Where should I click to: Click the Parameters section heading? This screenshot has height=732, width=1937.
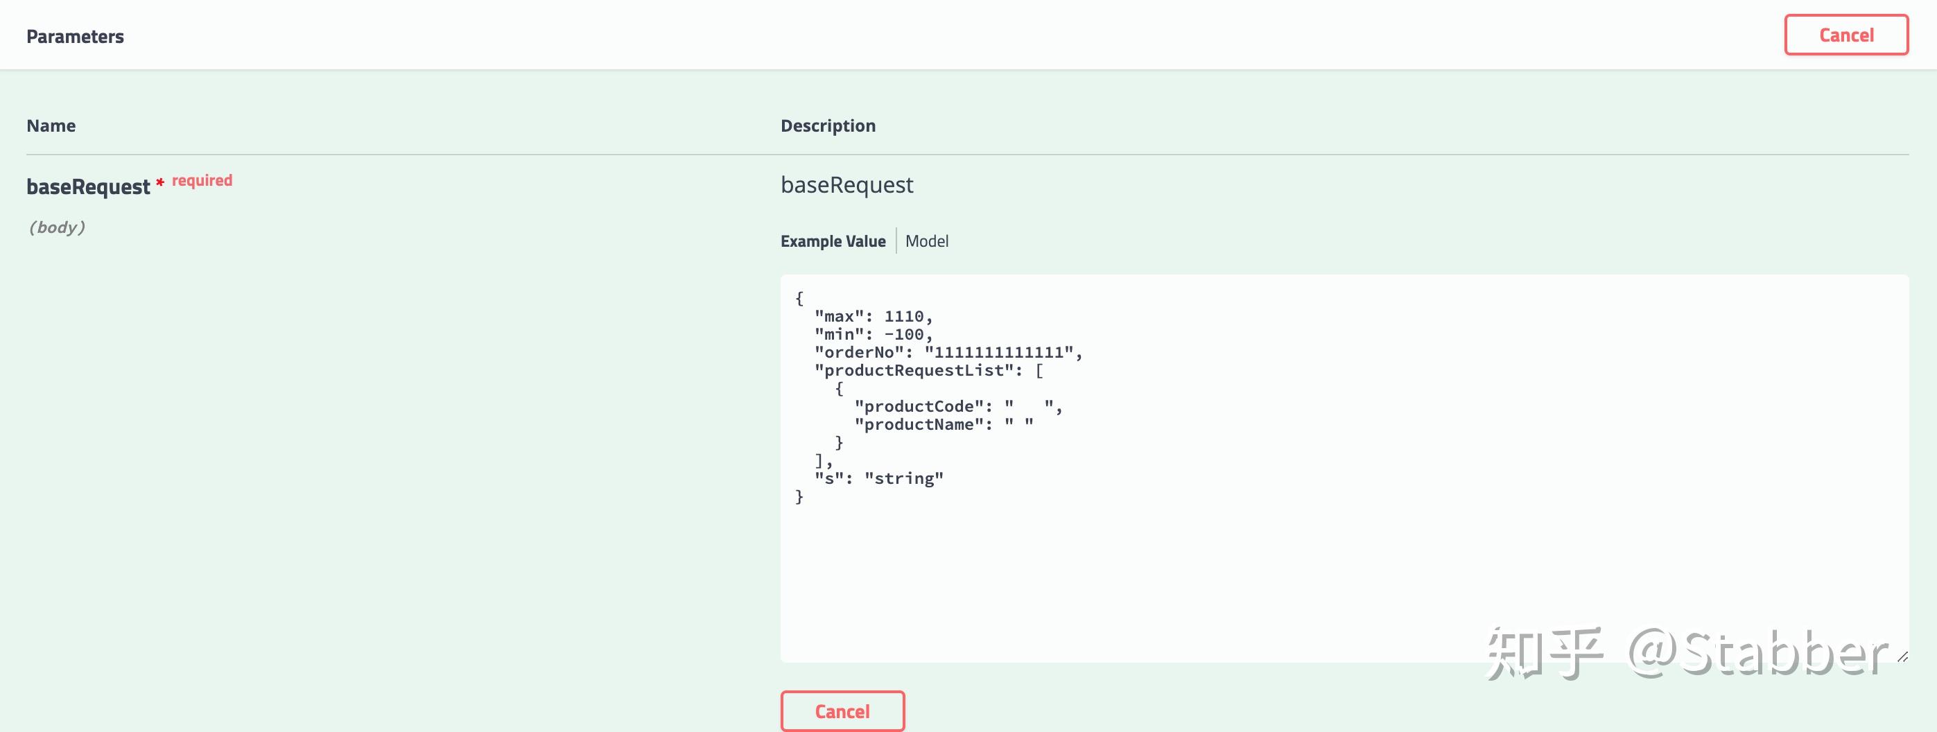click(75, 37)
